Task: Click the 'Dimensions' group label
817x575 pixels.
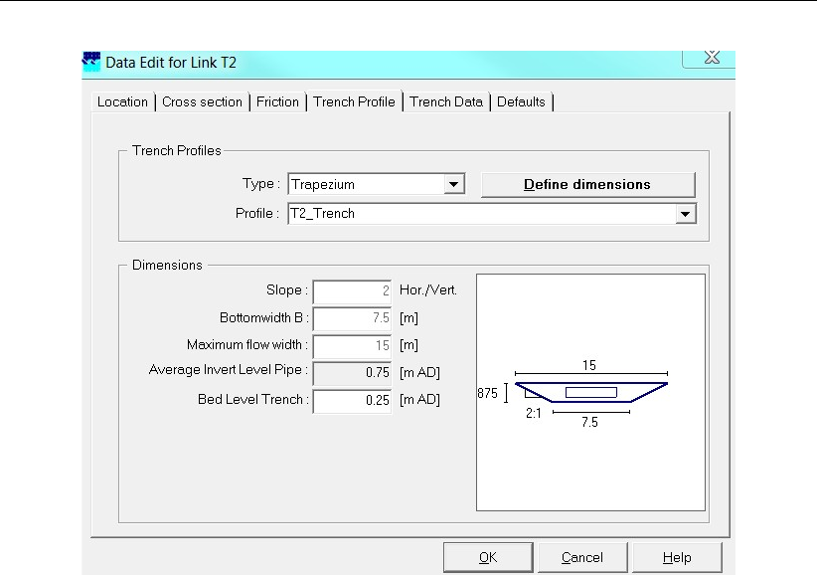Action: coord(167,265)
